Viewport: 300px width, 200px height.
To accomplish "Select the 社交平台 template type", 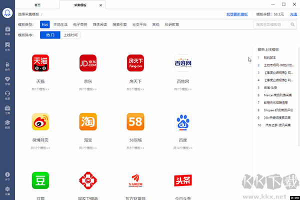I will 139,24.
